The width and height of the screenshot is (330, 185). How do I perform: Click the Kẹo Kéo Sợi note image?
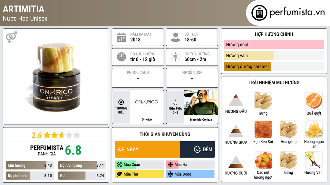pyautogui.click(x=263, y=129)
